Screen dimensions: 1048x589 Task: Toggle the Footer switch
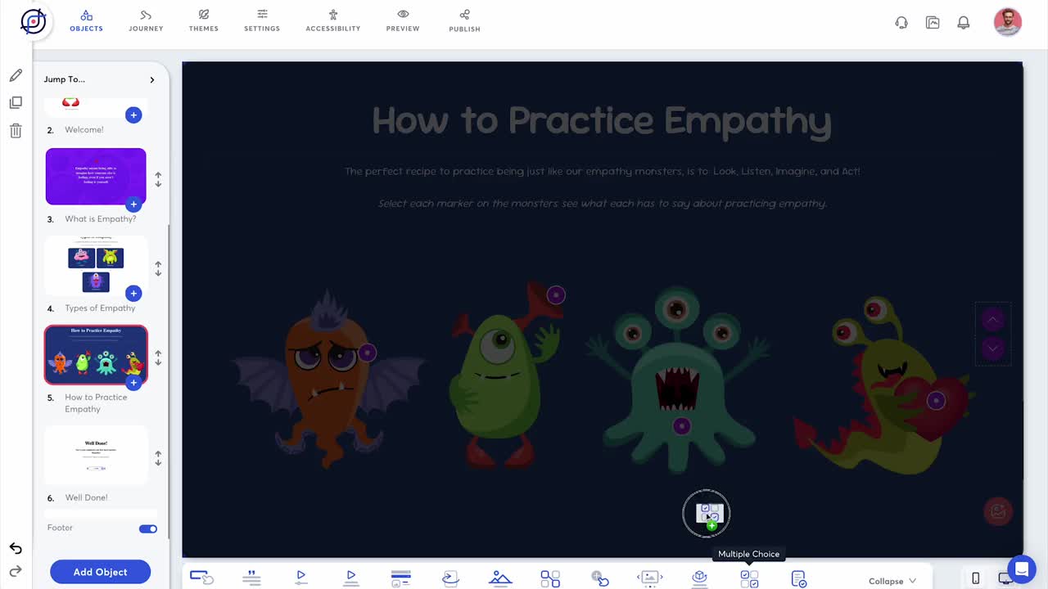(148, 528)
